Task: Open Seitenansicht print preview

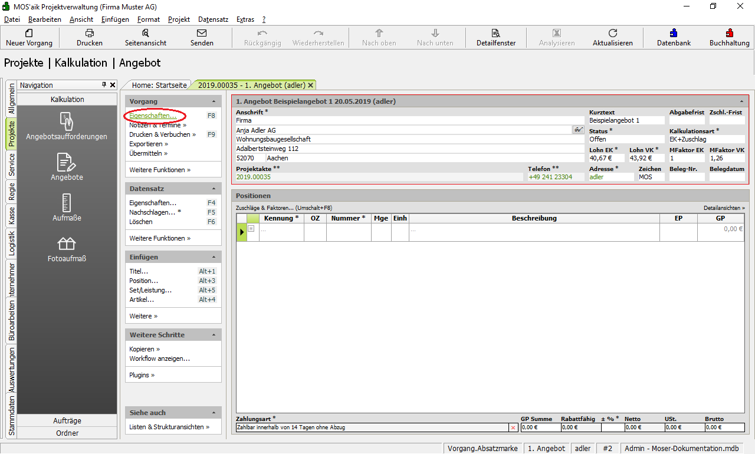Action: (145, 34)
